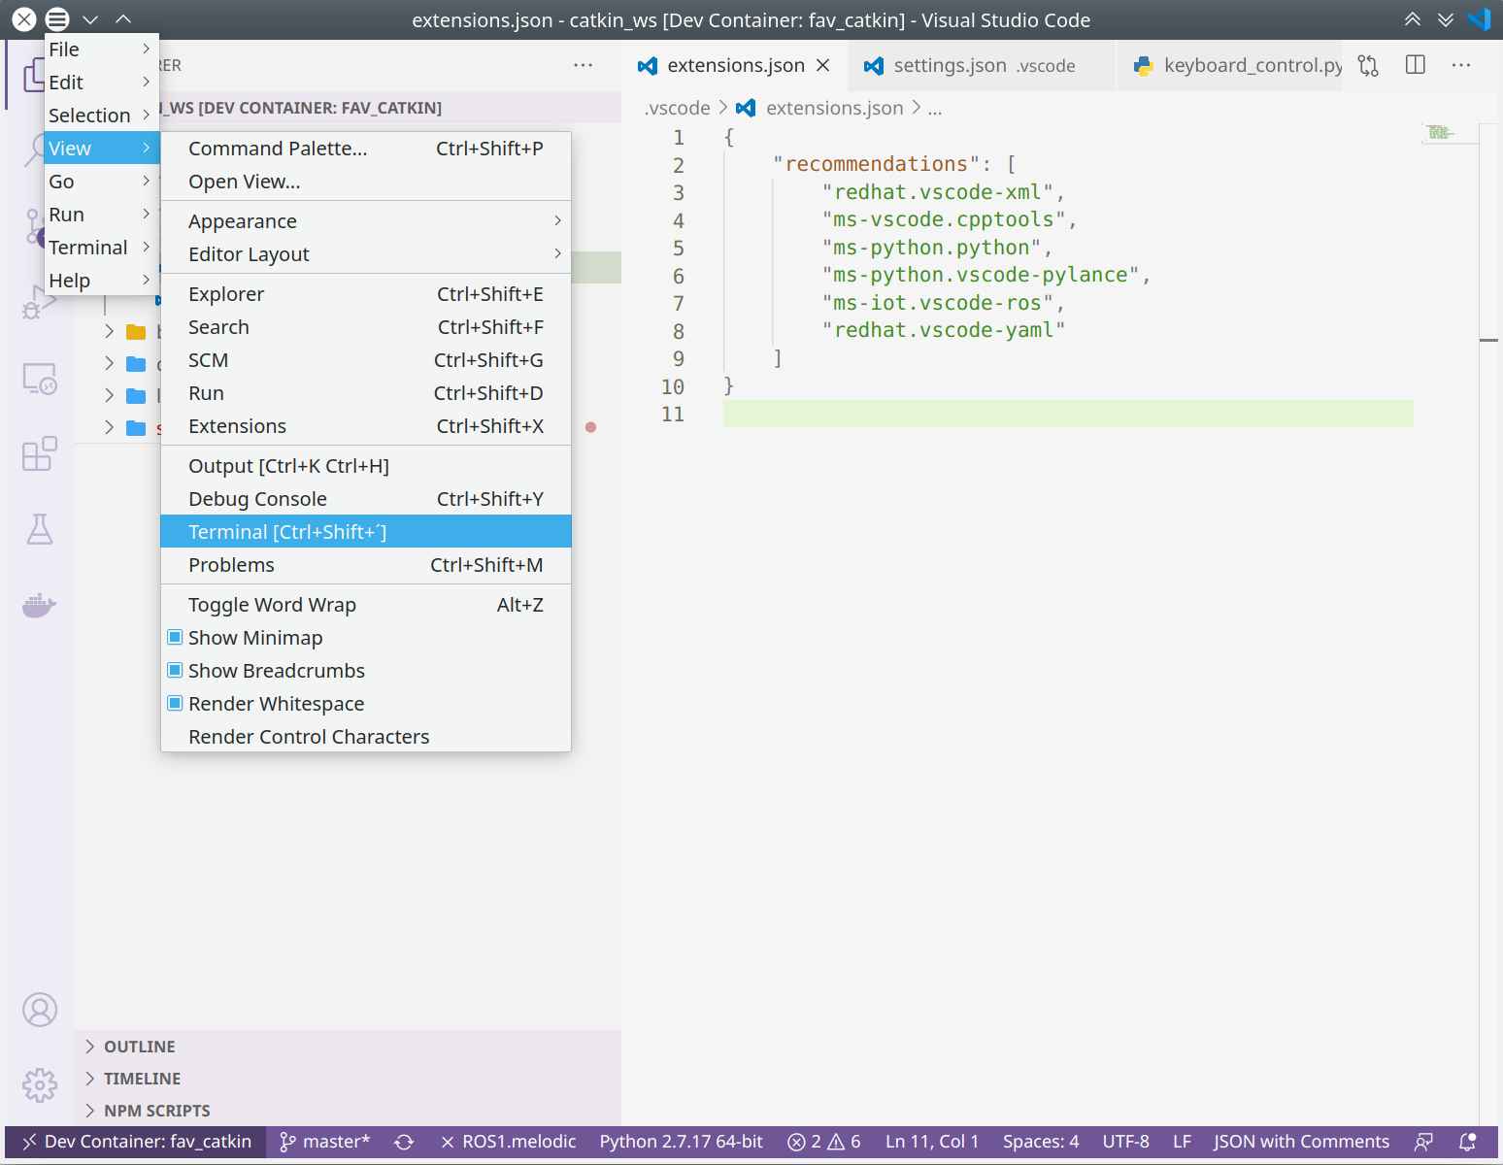This screenshot has height=1165, width=1503.
Task: Click JSON with Comments language mode
Action: click(x=1301, y=1142)
